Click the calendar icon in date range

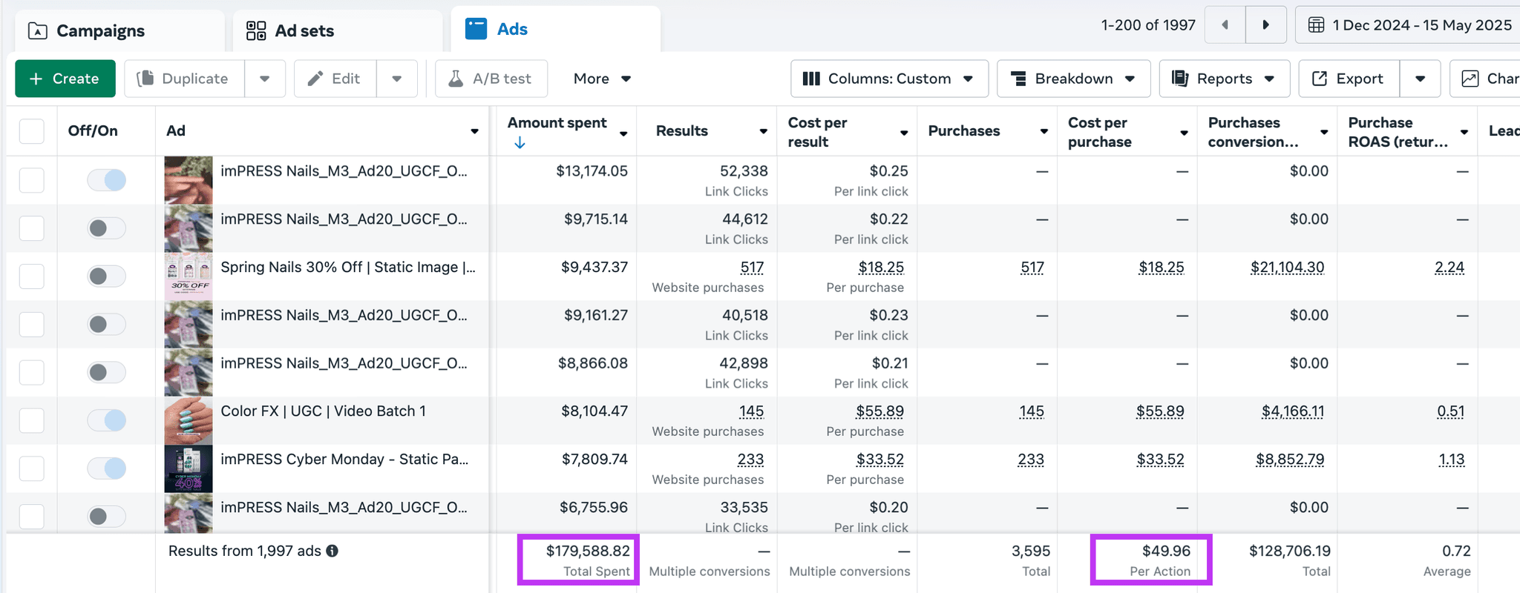[1316, 25]
